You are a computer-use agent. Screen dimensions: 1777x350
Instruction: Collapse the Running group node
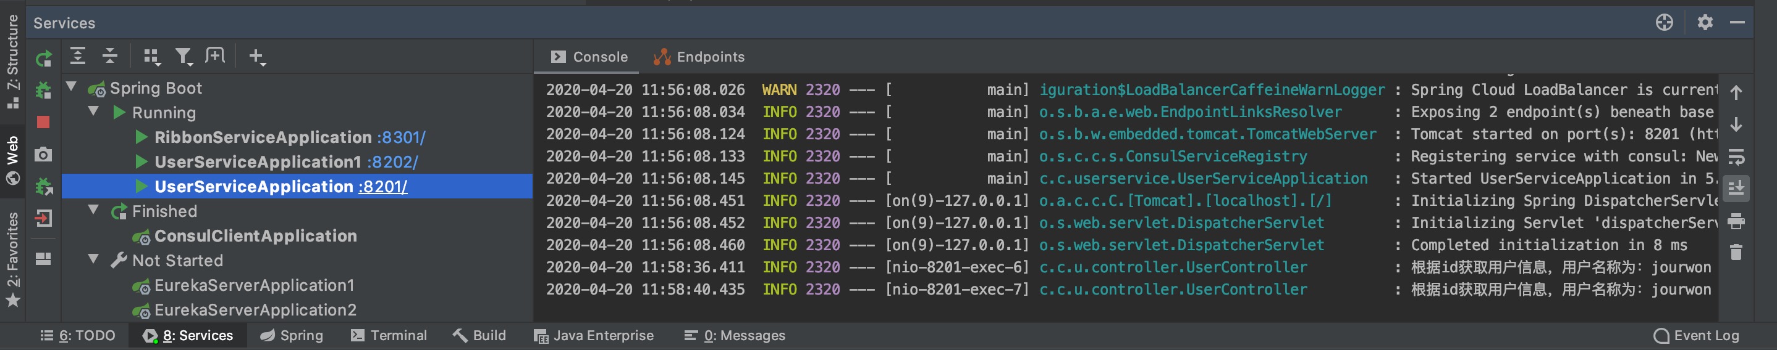93,112
